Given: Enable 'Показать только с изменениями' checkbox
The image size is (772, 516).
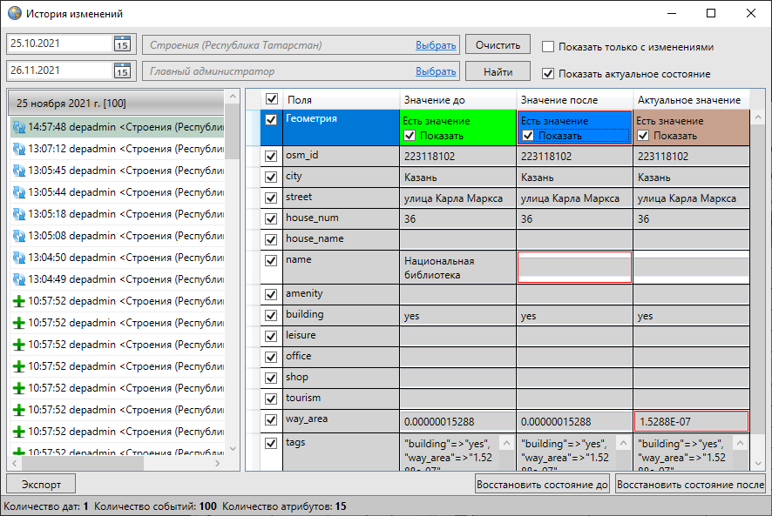Looking at the screenshot, I should coord(548,47).
